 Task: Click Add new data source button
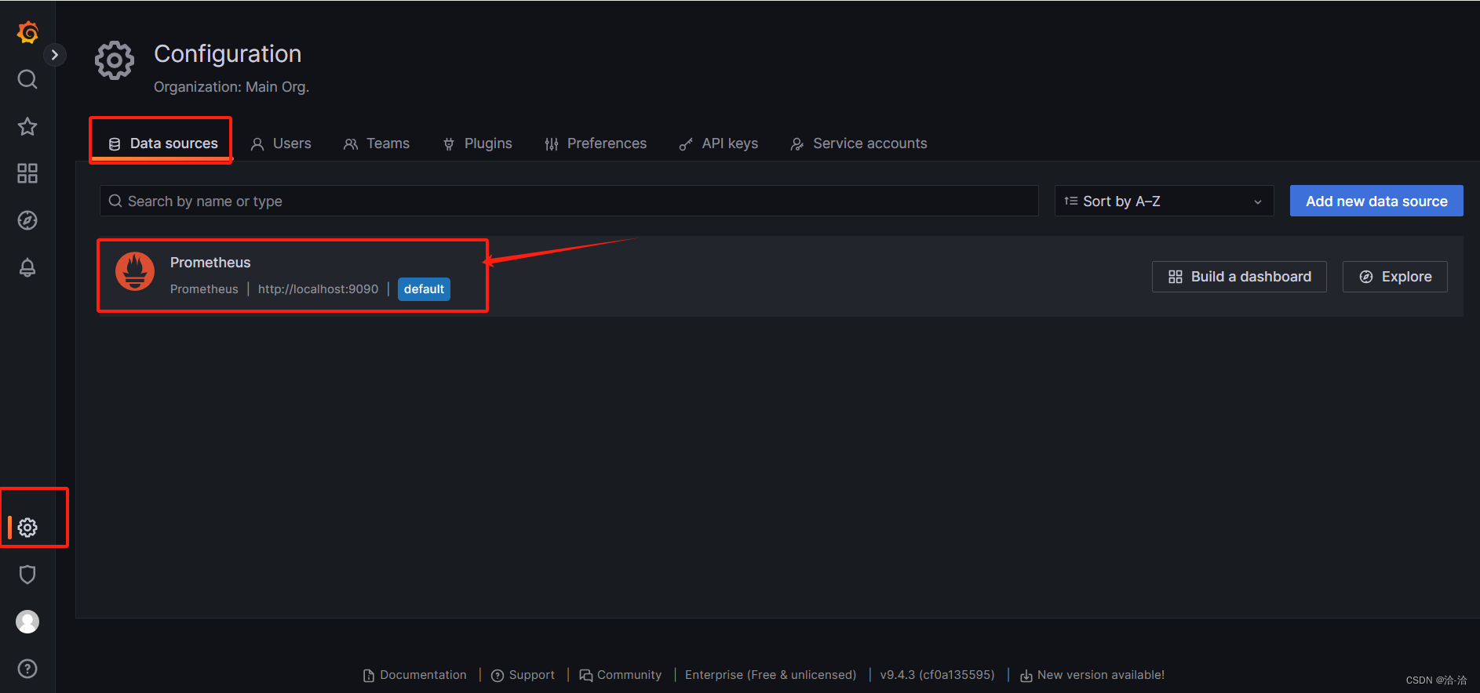tap(1376, 201)
